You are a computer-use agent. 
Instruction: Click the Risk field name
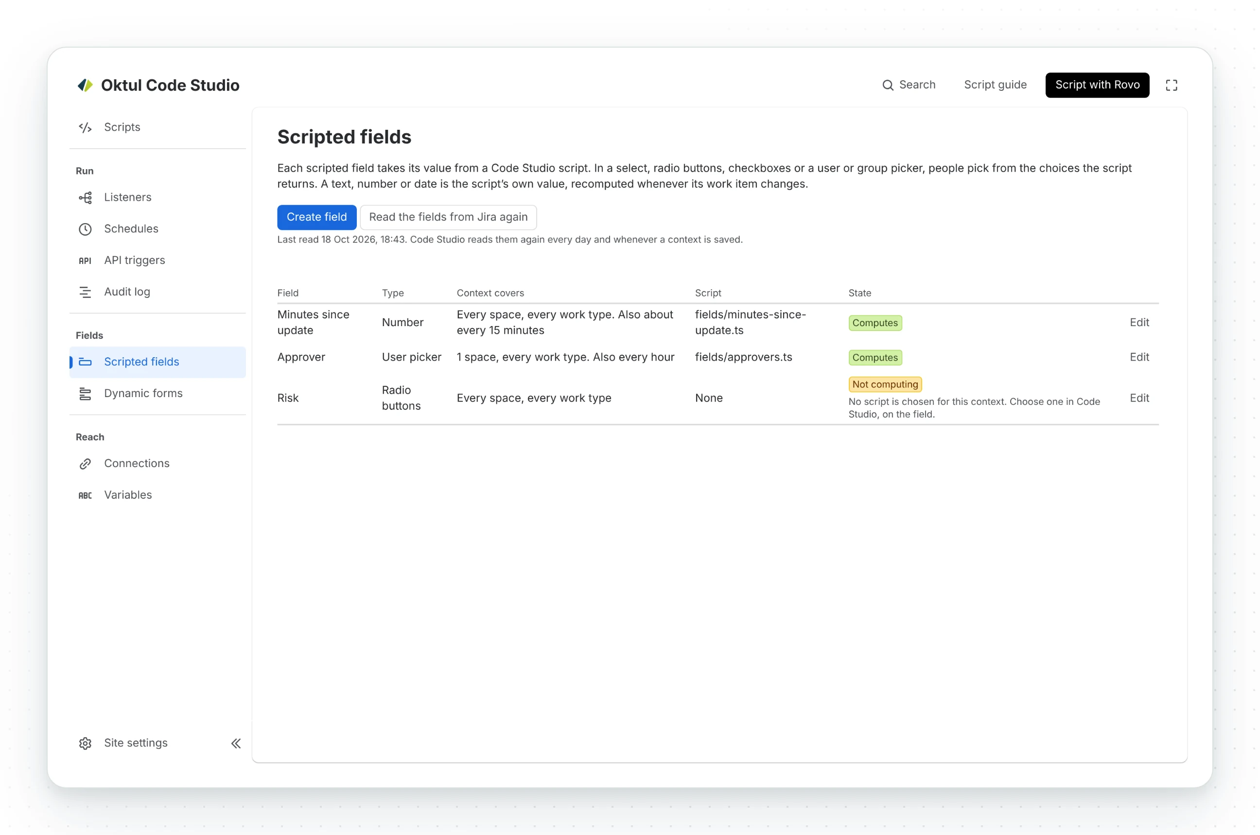[288, 399]
